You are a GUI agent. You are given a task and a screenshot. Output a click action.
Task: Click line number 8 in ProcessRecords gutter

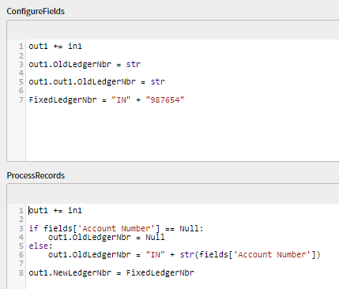(21, 272)
